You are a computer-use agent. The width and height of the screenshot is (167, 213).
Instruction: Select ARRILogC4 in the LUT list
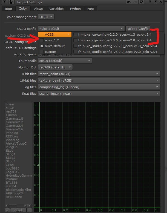click(15, 193)
